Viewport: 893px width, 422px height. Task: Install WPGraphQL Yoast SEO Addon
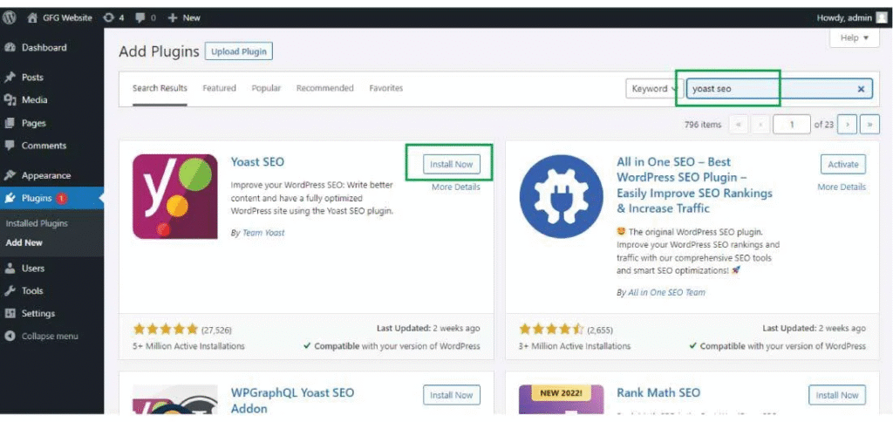point(452,395)
